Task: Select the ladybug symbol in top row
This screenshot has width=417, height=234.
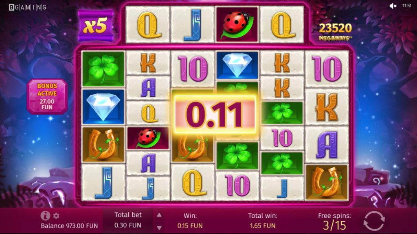Action: (x=237, y=24)
